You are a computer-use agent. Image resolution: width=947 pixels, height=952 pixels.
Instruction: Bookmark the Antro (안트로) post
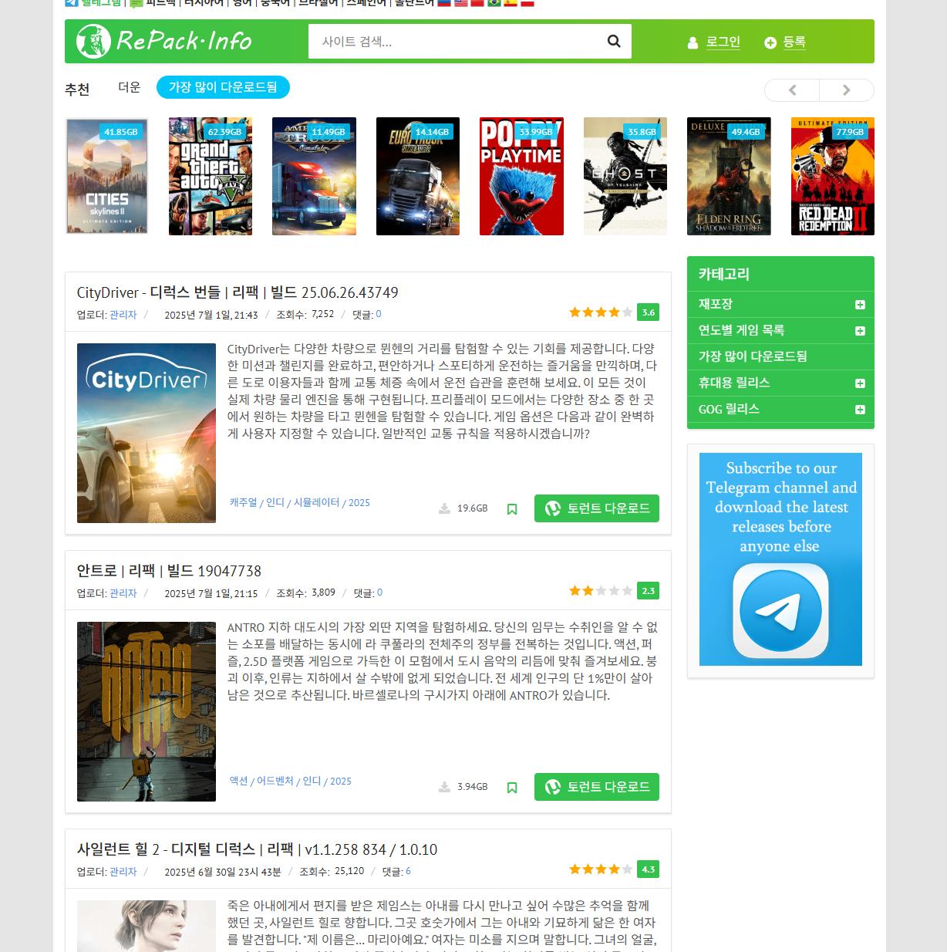[512, 788]
